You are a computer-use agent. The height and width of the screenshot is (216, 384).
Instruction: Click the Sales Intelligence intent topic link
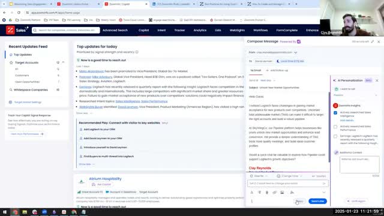point(128,101)
